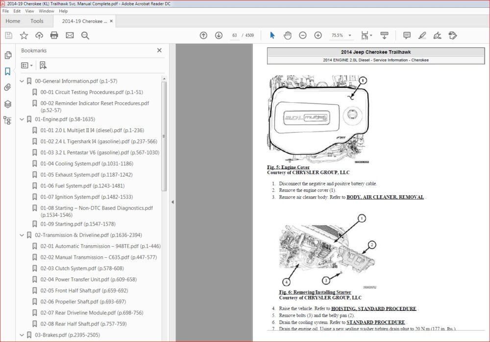Image resolution: width=490 pixels, height=342 pixels.
Task: Open the page thumbnails panel icon
Action: (x=8, y=55)
